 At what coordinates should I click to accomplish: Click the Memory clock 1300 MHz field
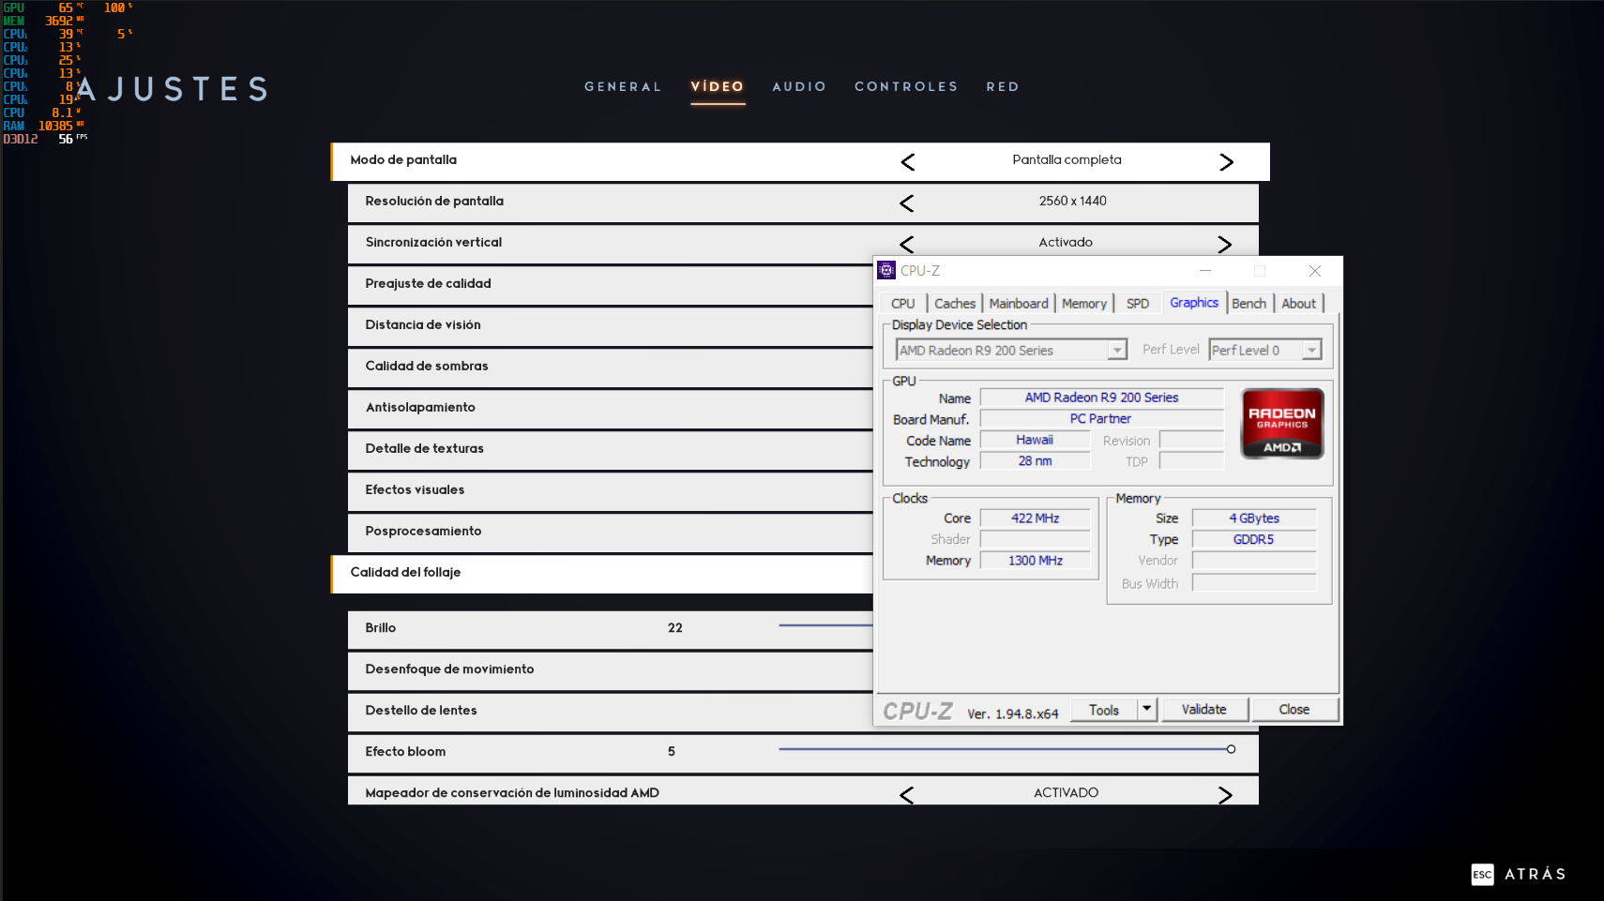[1035, 561]
